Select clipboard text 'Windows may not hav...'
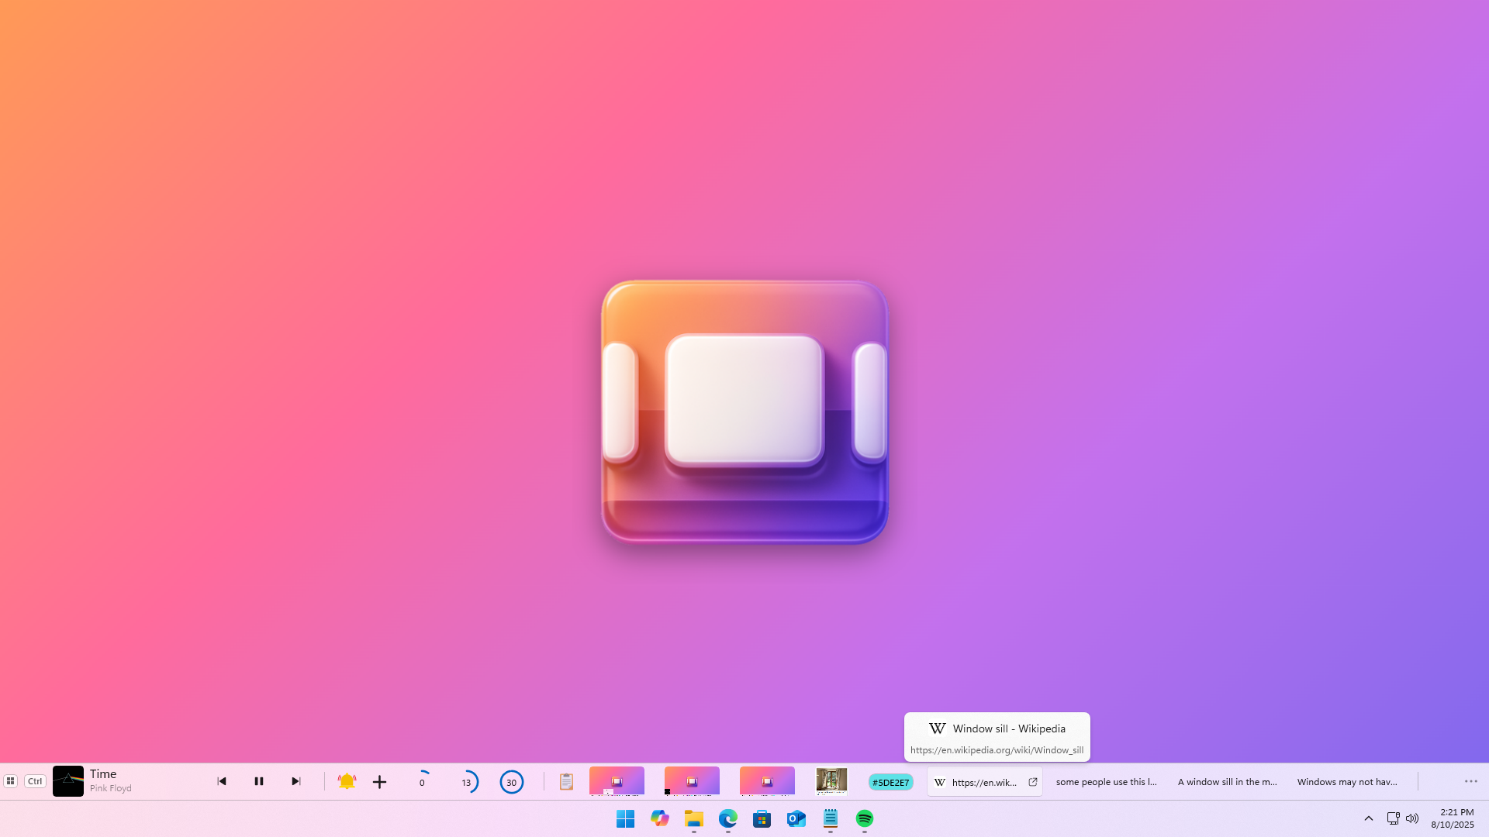The image size is (1489, 837). (x=1347, y=782)
